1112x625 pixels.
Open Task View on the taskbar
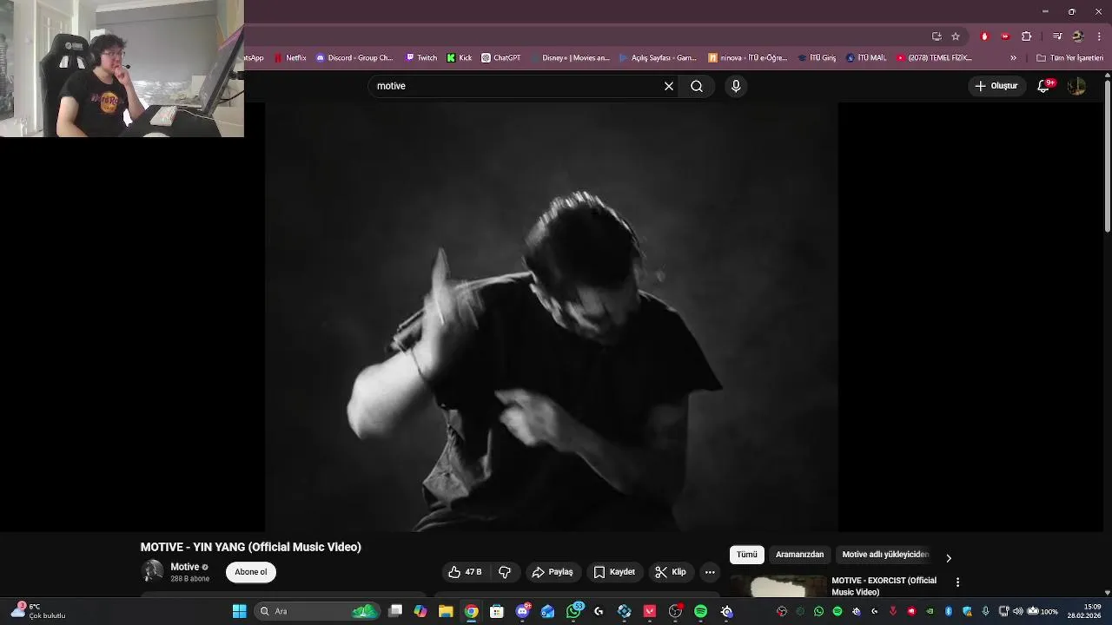pyautogui.click(x=395, y=611)
